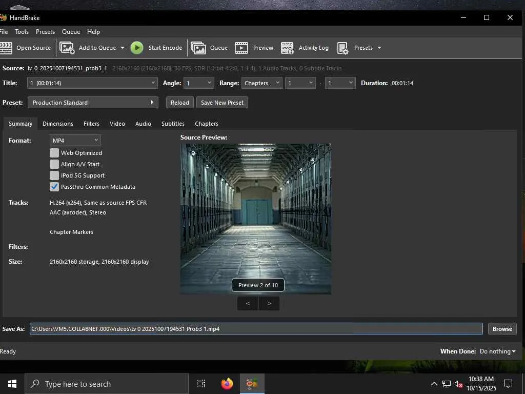Click the Browse button
The image size is (525, 394).
pyautogui.click(x=502, y=329)
